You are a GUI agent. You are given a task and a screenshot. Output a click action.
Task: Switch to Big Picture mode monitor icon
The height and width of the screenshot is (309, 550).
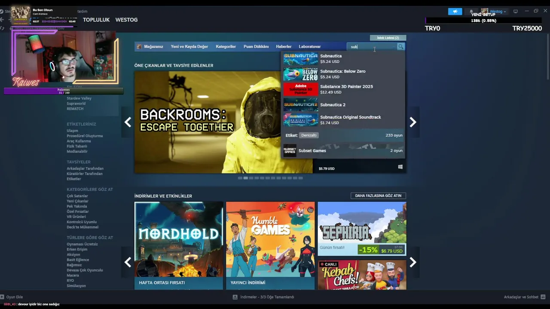(516, 11)
